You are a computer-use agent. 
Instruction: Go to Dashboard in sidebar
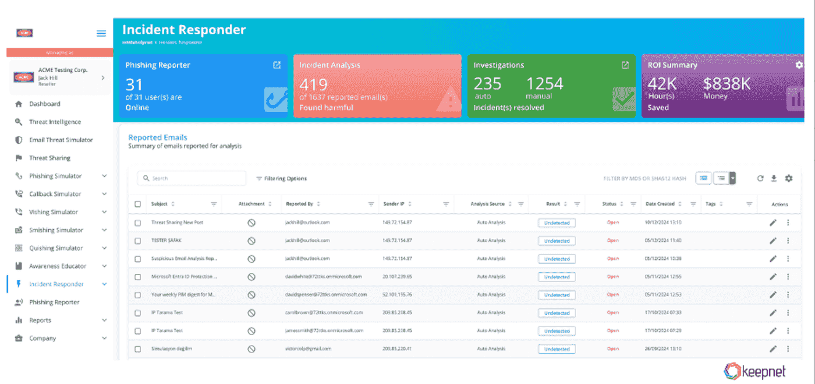coord(45,104)
